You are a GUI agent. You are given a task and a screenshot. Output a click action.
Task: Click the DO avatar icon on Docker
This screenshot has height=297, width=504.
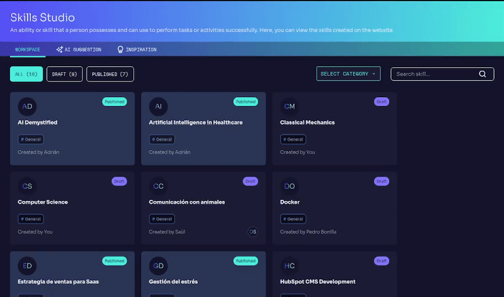pyautogui.click(x=289, y=186)
